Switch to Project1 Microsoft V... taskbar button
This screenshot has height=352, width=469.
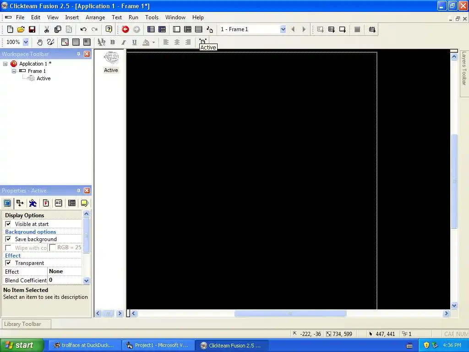(x=158, y=345)
